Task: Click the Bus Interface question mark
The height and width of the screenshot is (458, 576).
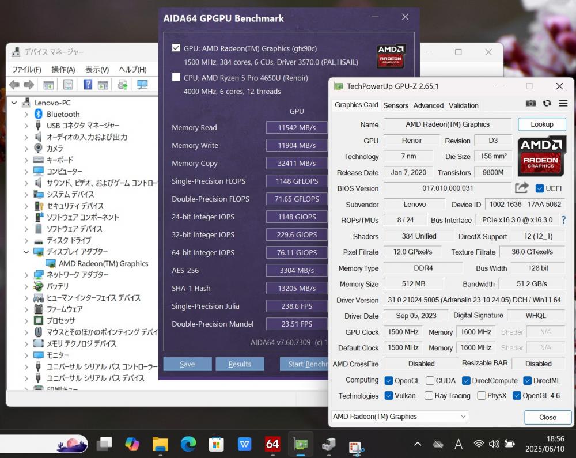Action: click(x=563, y=219)
